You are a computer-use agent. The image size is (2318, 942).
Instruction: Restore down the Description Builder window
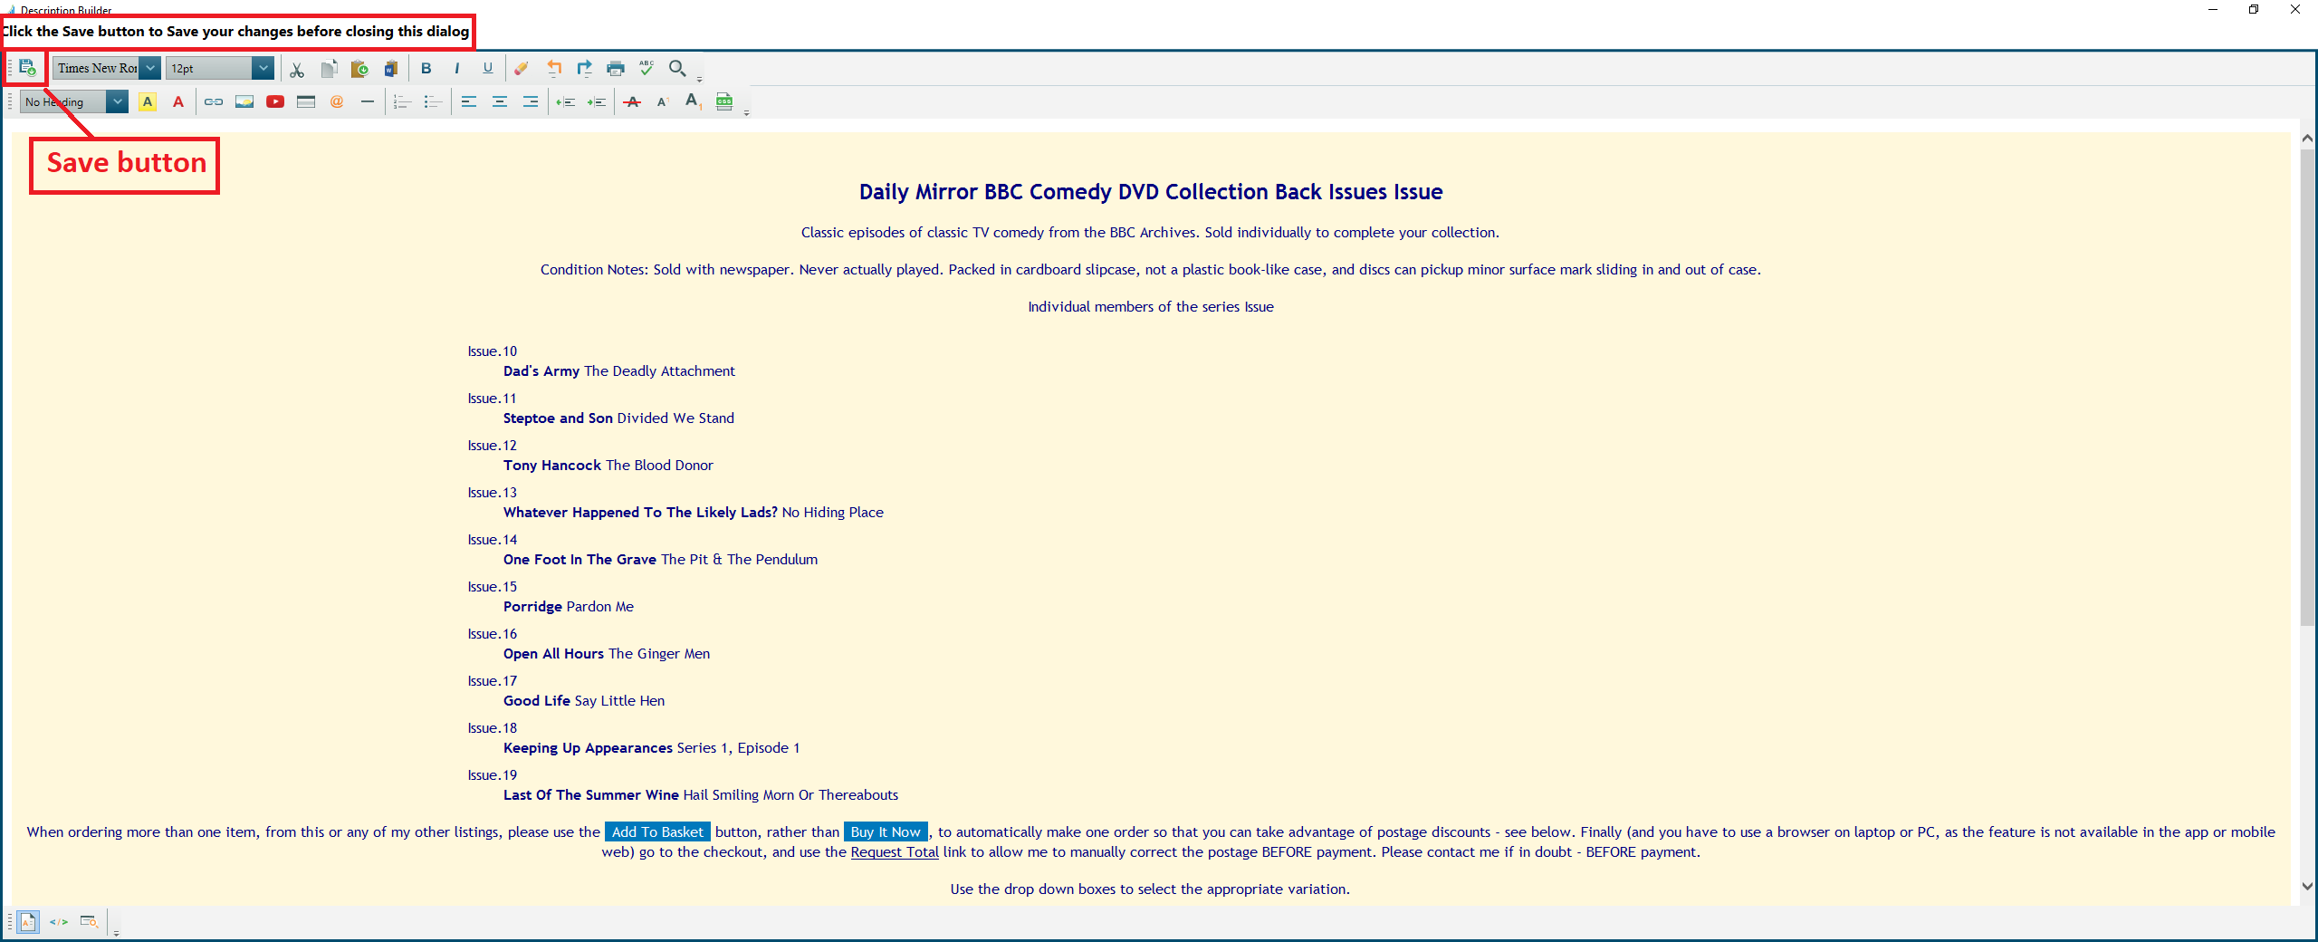click(x=2254, y=10)
